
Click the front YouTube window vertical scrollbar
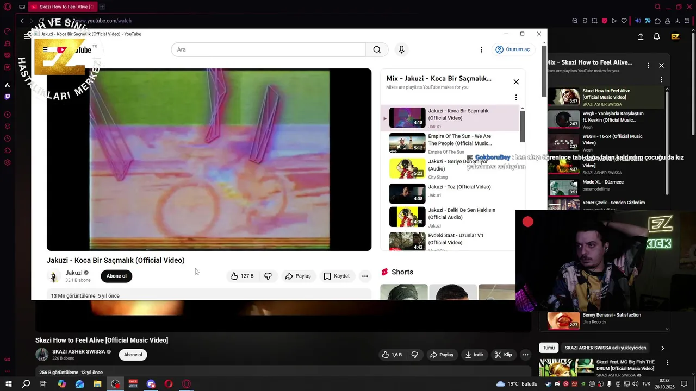[x=544, y=71]
